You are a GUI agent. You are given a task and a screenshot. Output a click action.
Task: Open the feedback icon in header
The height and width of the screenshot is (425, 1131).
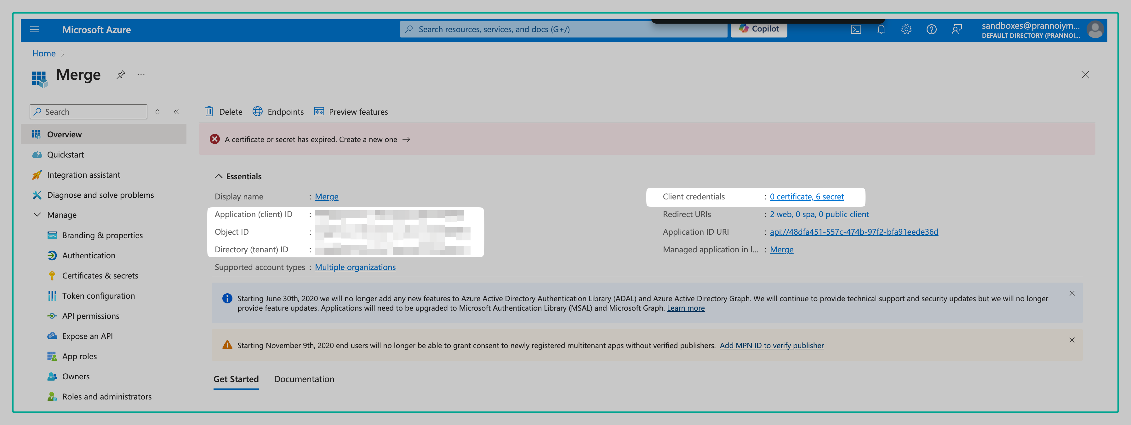point(957,29)
